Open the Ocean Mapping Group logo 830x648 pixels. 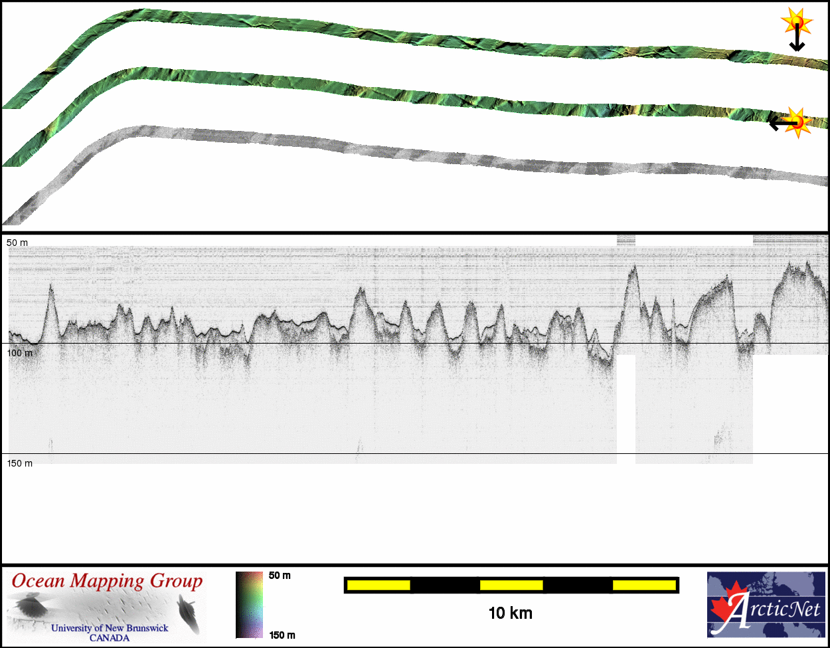click(x=106, y=605)
